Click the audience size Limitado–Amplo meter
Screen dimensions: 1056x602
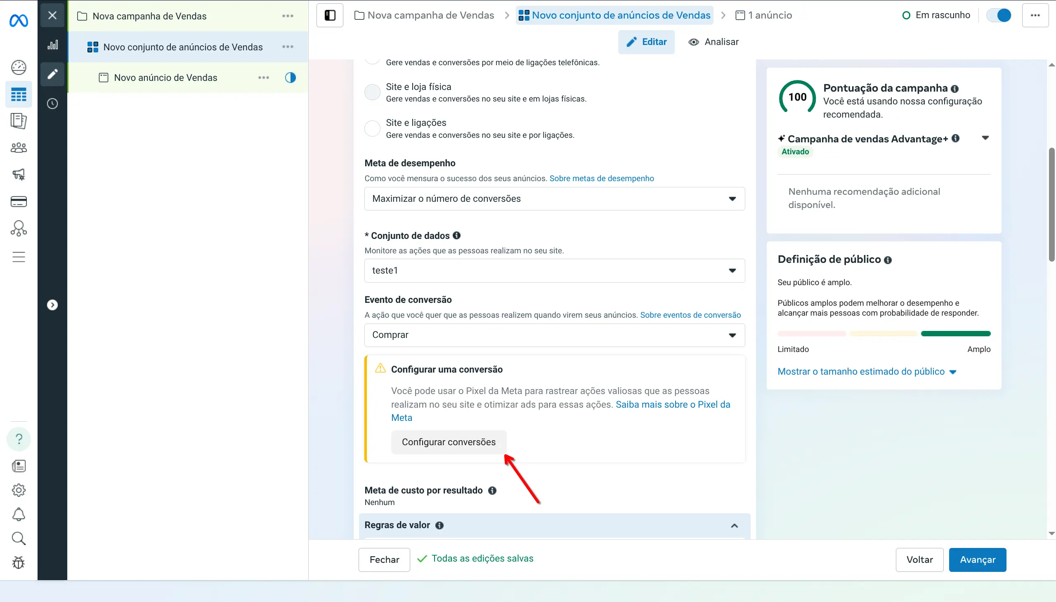[x=884, y=334]
